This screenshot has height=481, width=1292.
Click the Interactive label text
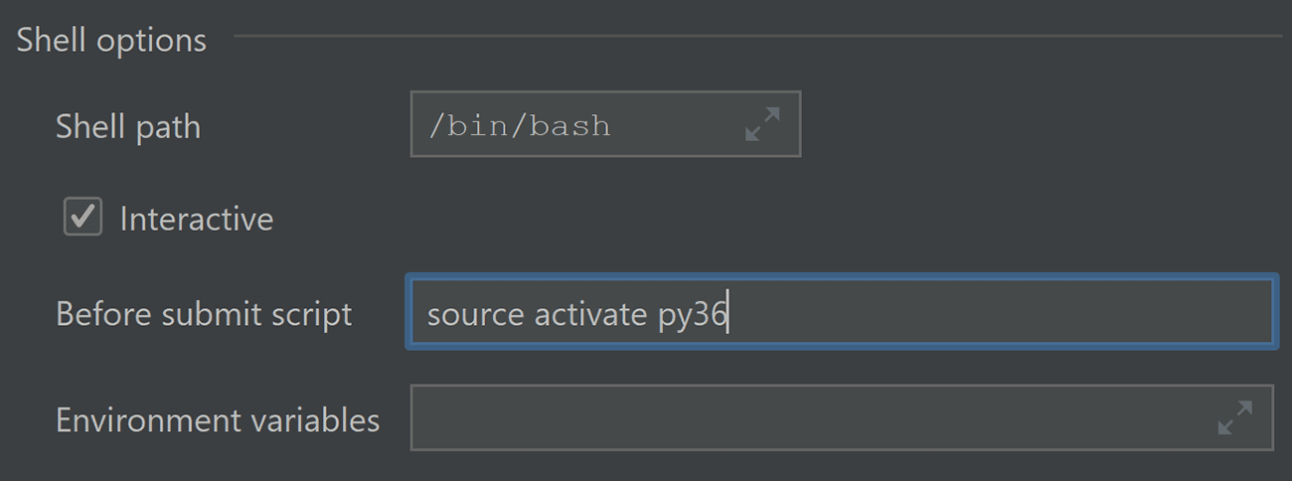pyautogui.click(x=196, y=219)
